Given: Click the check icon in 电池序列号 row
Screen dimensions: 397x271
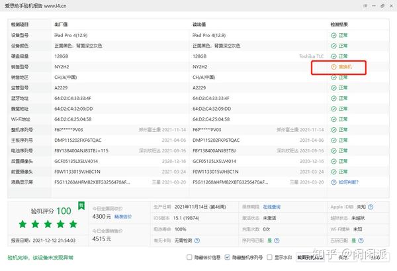Looking at the screenshot, I should (333, 151).
